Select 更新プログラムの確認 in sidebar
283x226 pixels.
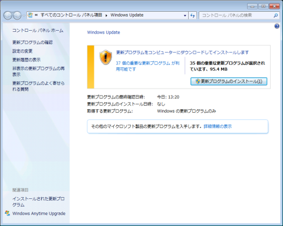click(32, 42)
